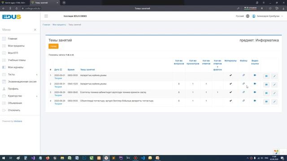Screen dimensions: 287x161
Task: Click comments button for 2020-09-01 row
Action: (266, 76)
